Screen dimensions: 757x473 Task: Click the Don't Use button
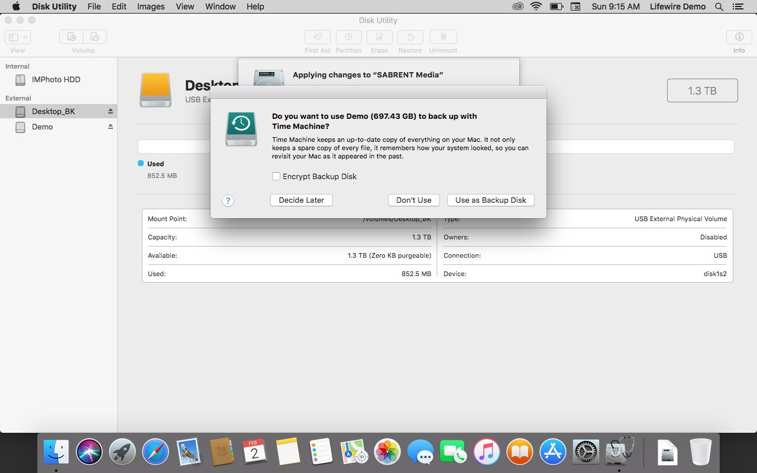(414, 200)
